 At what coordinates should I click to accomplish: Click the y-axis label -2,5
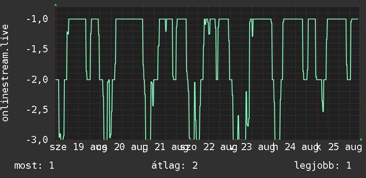pyautogui.click(x=37, y=110)
